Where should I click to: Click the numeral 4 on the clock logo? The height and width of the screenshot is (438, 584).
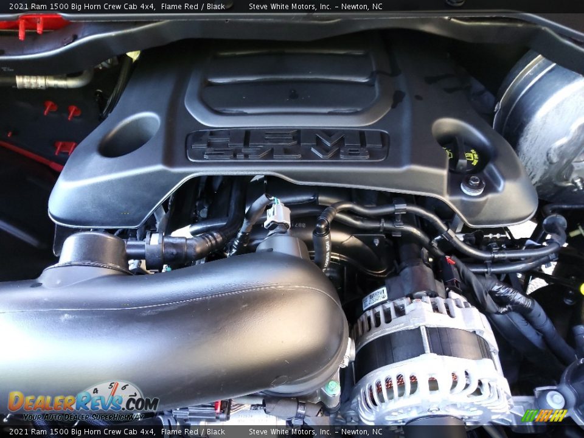[x=95, y=391]
